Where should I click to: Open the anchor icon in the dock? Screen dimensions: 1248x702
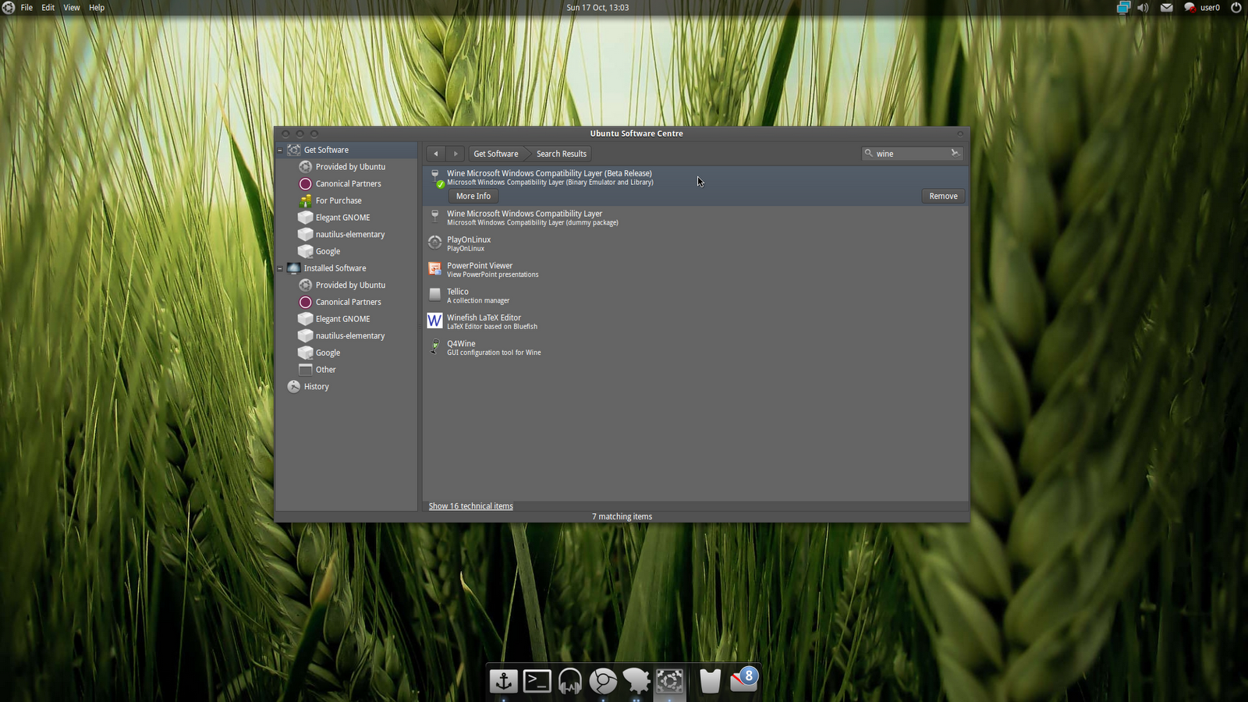pos(504,682)
